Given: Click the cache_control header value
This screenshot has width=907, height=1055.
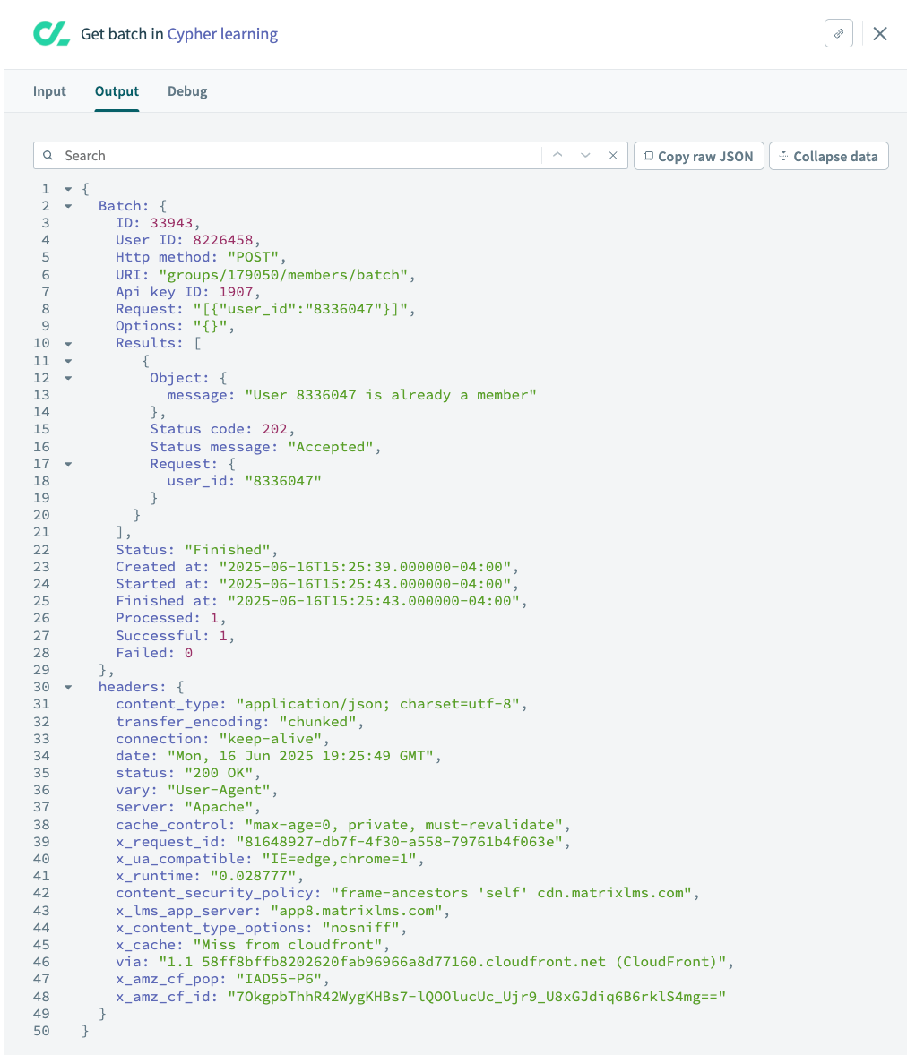Looking at the screenshot, I should 404,824.
